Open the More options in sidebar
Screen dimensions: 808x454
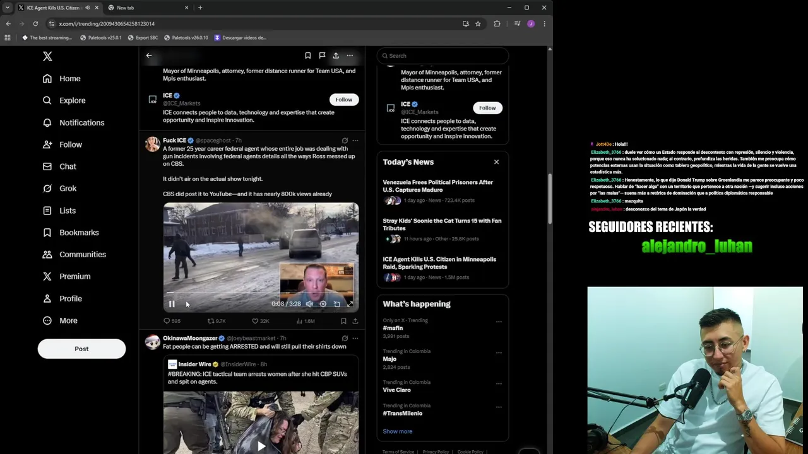60,320
